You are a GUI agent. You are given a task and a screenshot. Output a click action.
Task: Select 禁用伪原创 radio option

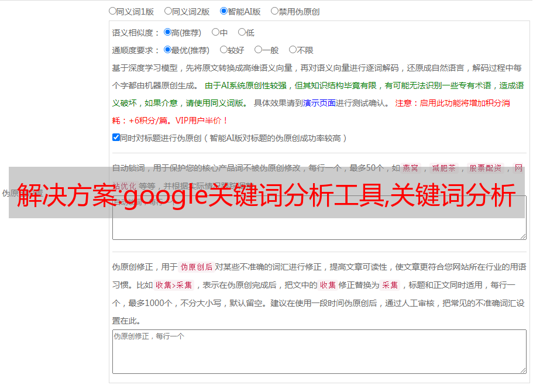pyautogui.click(x=274, y=11)
